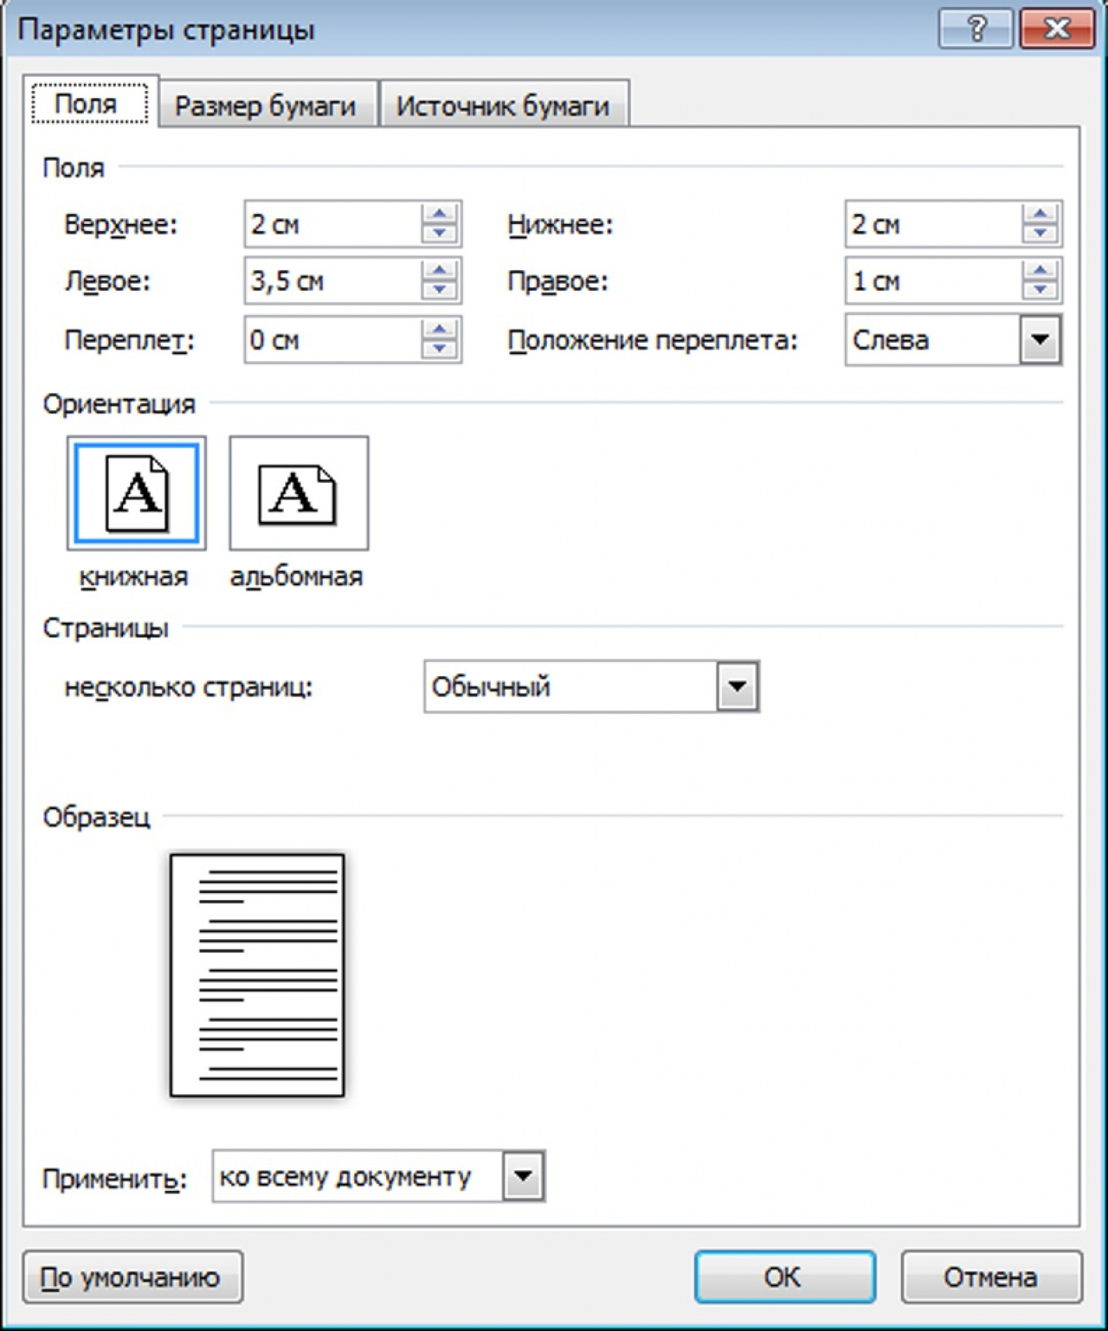
Task: Increase the Переплет value with up arrow
Action: coord(440,330)
